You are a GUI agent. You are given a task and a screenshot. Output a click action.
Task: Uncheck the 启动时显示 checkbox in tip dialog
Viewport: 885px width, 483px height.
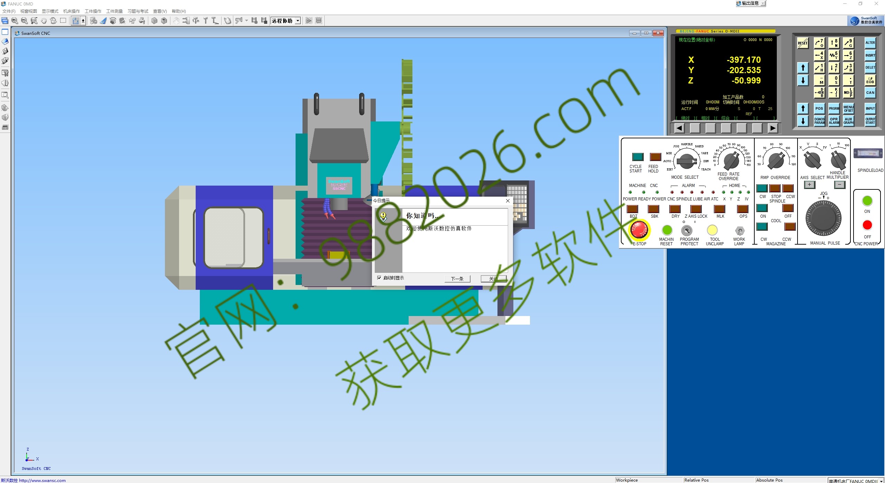pos(379,278)
